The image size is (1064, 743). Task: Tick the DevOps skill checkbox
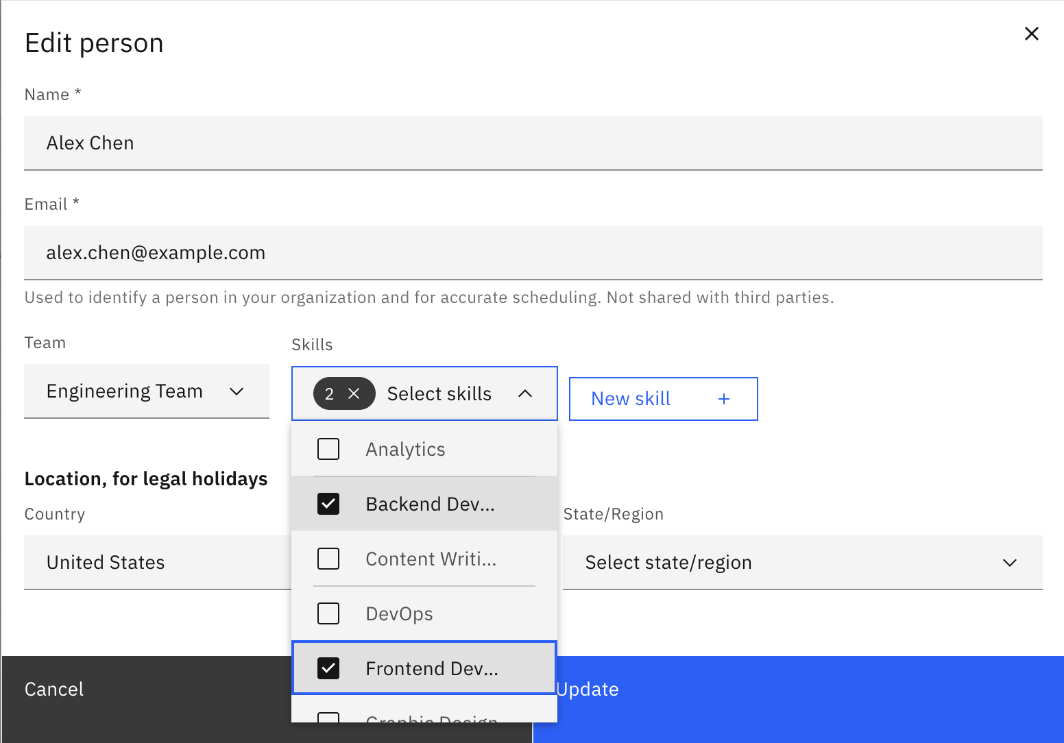(x=328, y=613)
